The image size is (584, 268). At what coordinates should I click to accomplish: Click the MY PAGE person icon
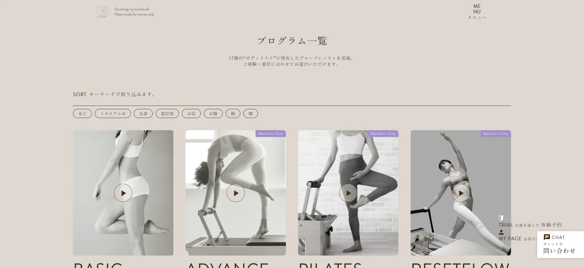[501, 232]
